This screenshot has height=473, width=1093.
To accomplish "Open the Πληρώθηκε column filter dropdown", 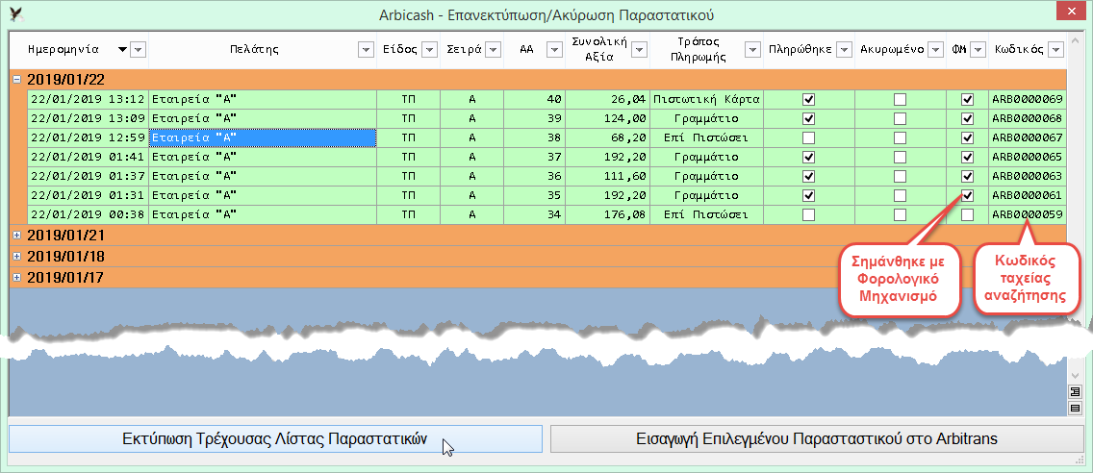I will (844, 49).
